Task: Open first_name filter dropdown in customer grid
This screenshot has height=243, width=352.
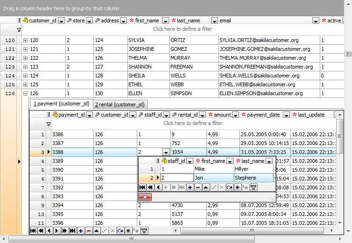Action: pyautogui.click(x=165, y=21)
